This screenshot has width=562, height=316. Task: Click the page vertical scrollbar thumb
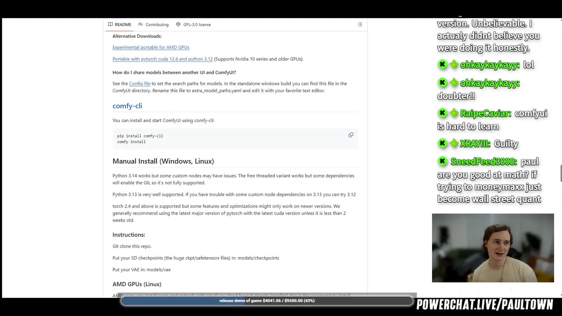coord(561,173)
